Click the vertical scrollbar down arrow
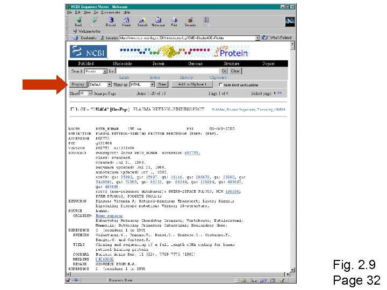Screen dimensions: 387x290 point(292,270)
